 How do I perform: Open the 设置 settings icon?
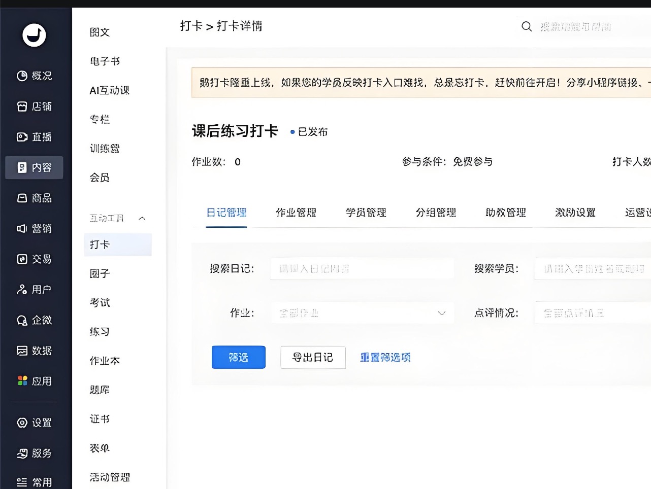click(x=22, y=423)
